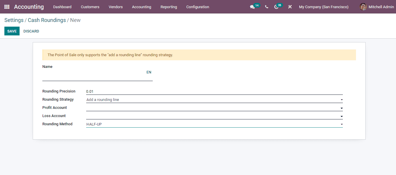Open the Discuss messages icon
396x175 pixels.
click(x=252, y=7)
